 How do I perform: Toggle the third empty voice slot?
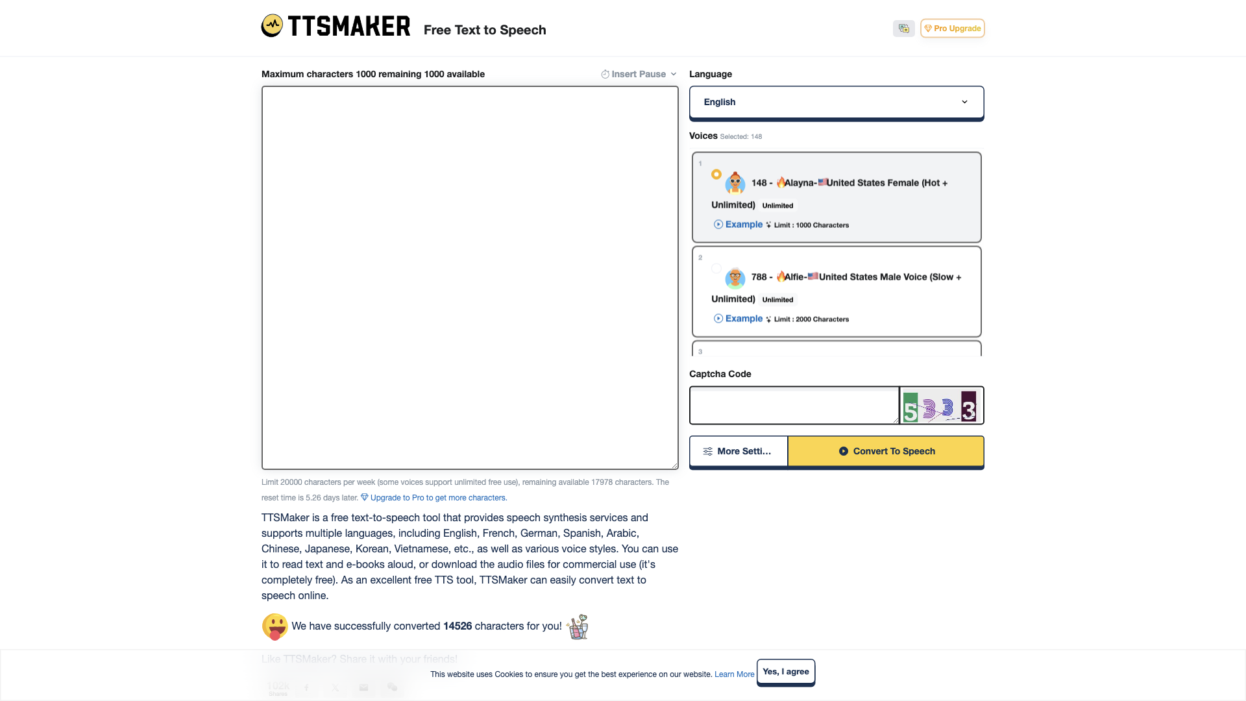tap(837, 351)
